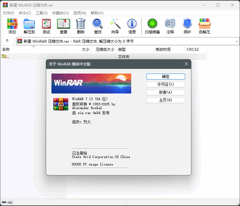Expand the archive path dropdown arrow
Screen dimensions: 240x206
point(237,41)
